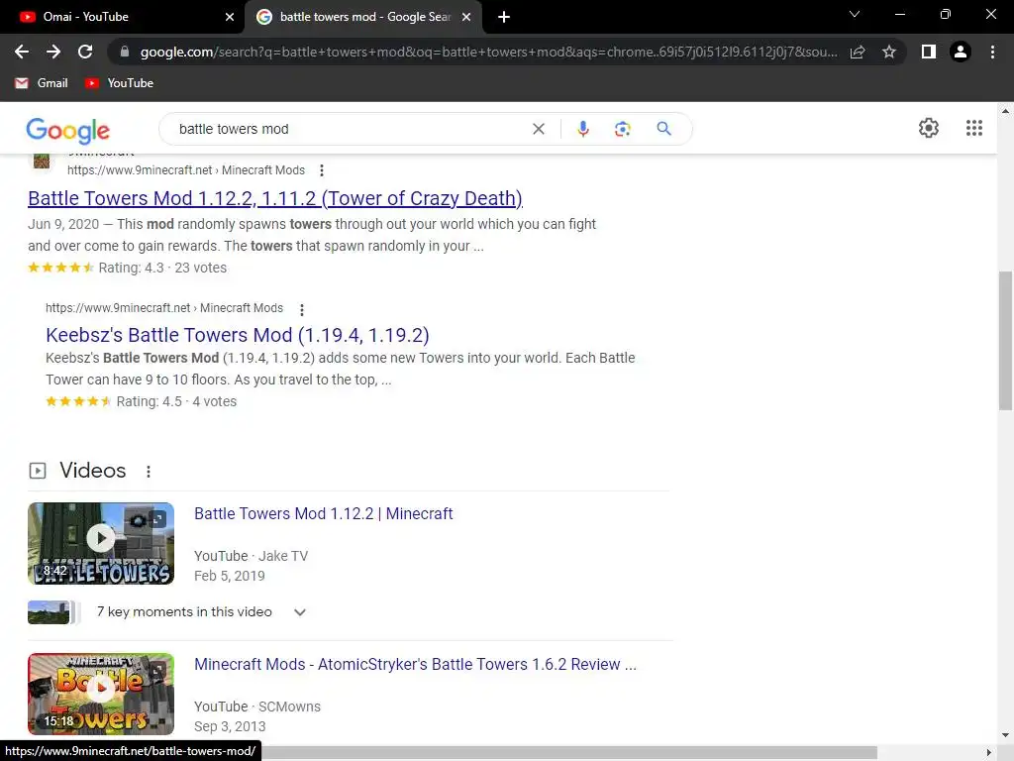Open the Chrome profile menu
Image resolution: width=1014 pixels, height=761 pixels.
click(x=961, y=52)
